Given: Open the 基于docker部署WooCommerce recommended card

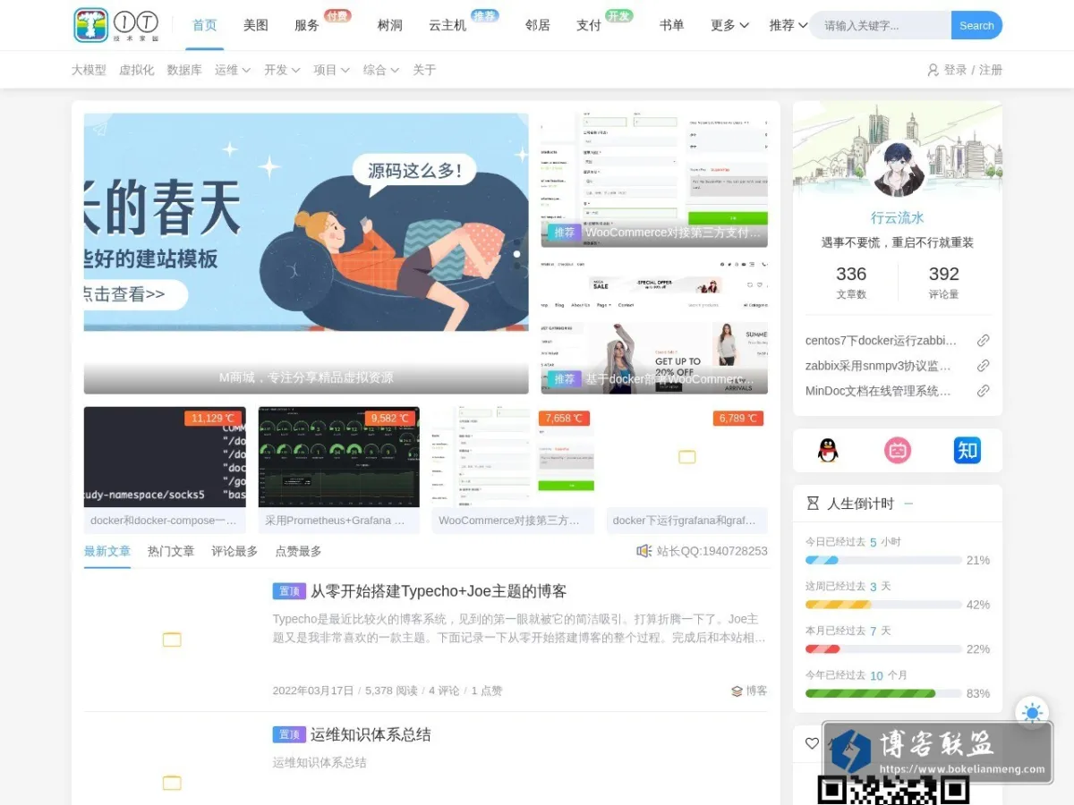Looking at the screenshot, I should [654, 326].
